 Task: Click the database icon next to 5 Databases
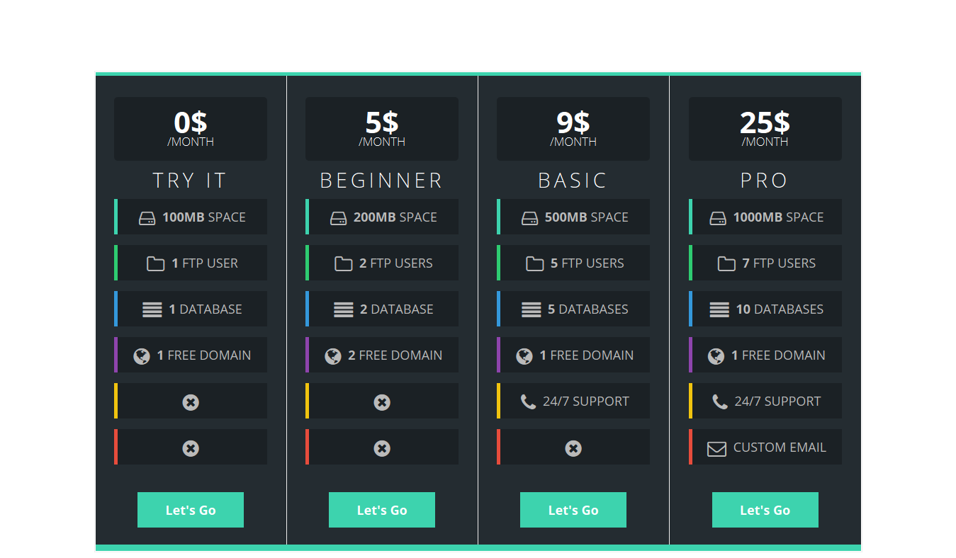pos(531,309)
